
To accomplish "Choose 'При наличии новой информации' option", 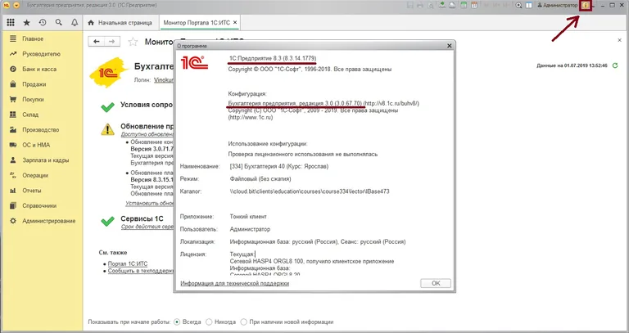I will click(x=244, y=322).
